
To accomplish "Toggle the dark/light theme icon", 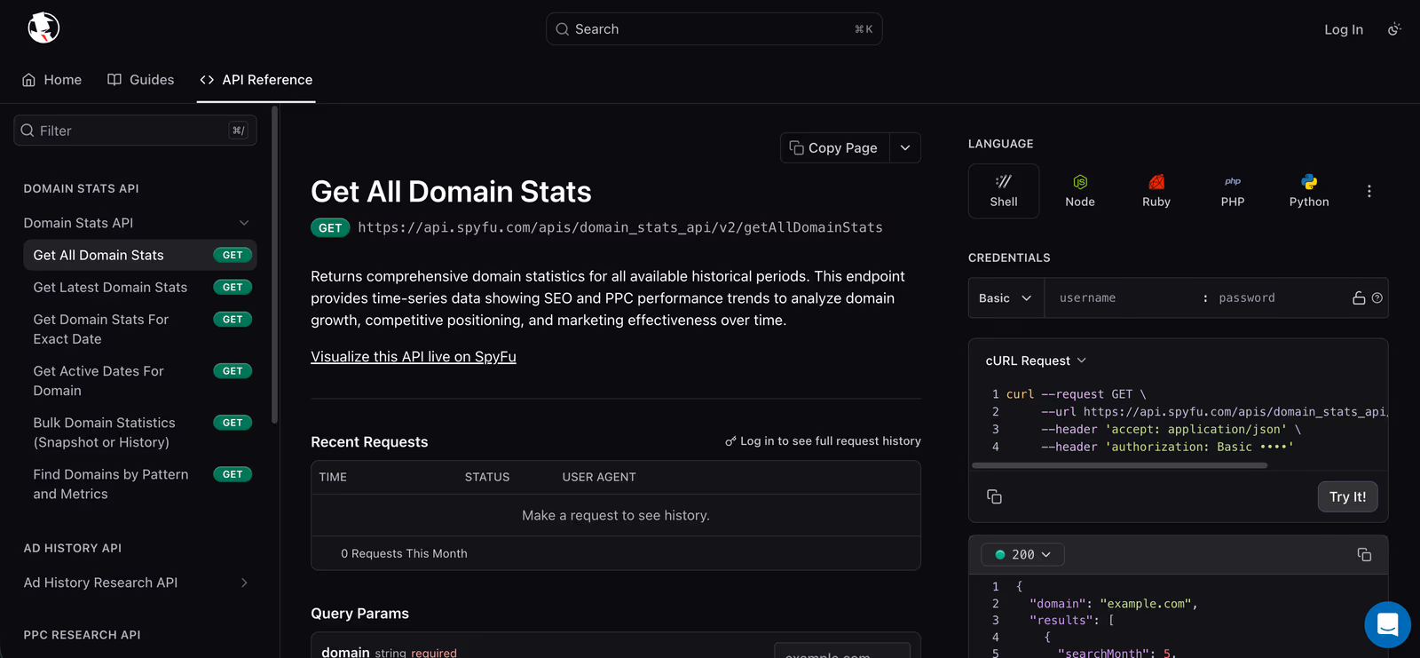I will click(x=1394, y=29).
